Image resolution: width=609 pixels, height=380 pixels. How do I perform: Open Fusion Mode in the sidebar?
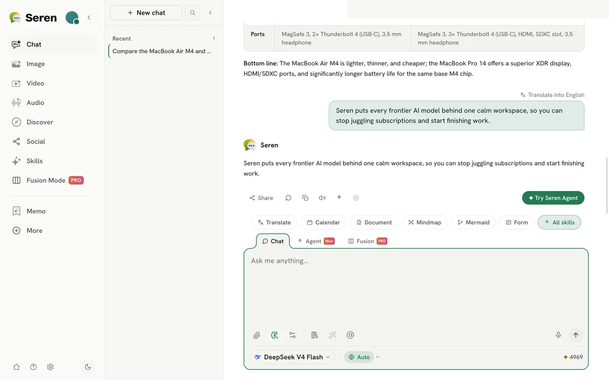[x=52, y=180]
